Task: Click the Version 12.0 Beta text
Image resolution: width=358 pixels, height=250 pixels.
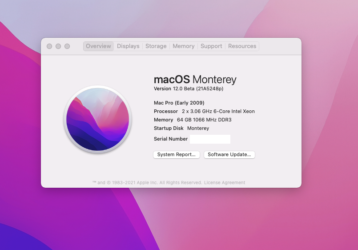Action: click(x=189, y=89)
